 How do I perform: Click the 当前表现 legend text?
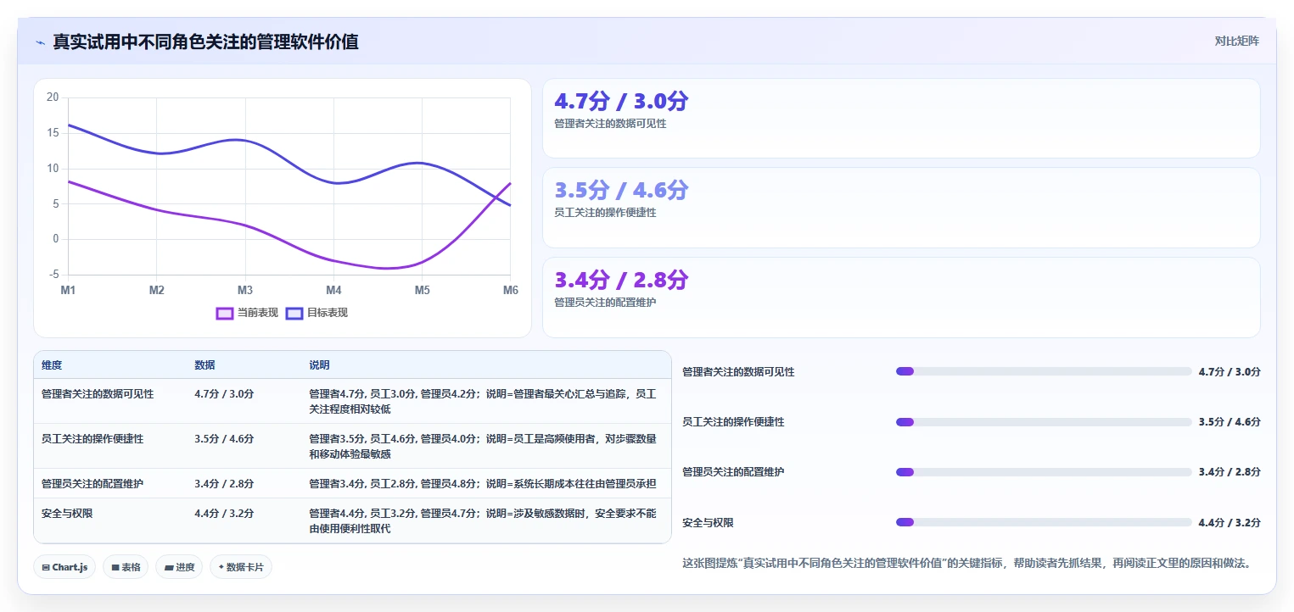tap(258, 313)
